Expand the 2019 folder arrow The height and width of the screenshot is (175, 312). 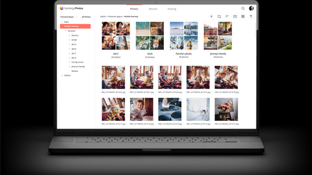pyautogui.click(x=70, y=44)
